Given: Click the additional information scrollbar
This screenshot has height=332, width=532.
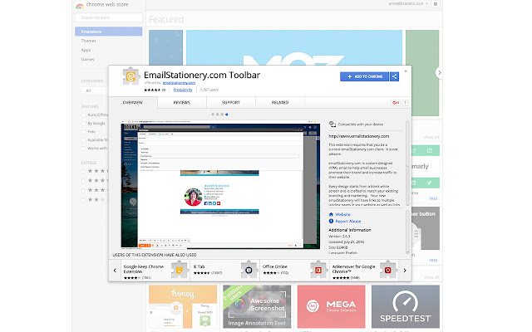Looking at the screenshot, I should (x=407, y=232).
